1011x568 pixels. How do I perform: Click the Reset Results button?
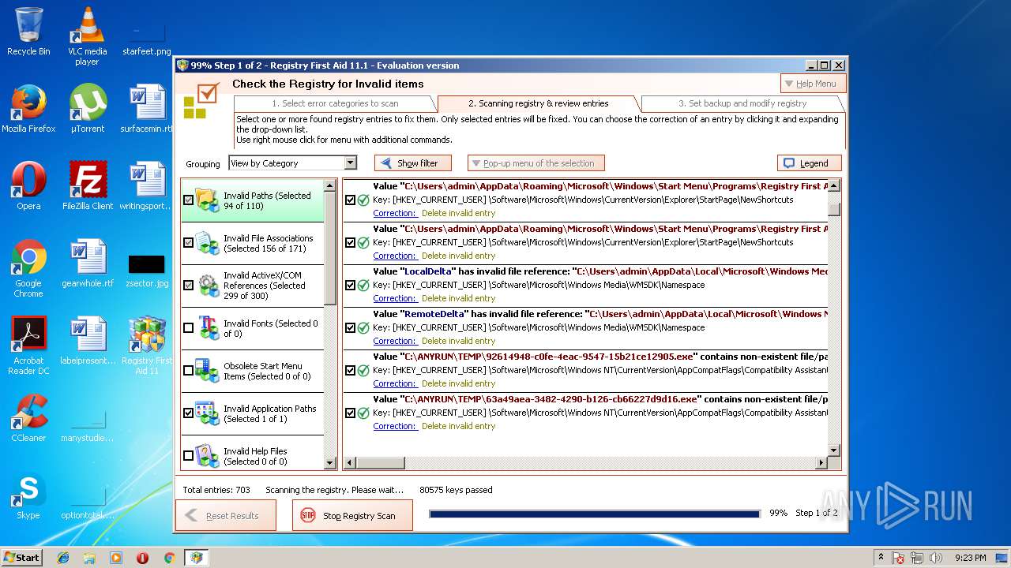pos(226,516)
